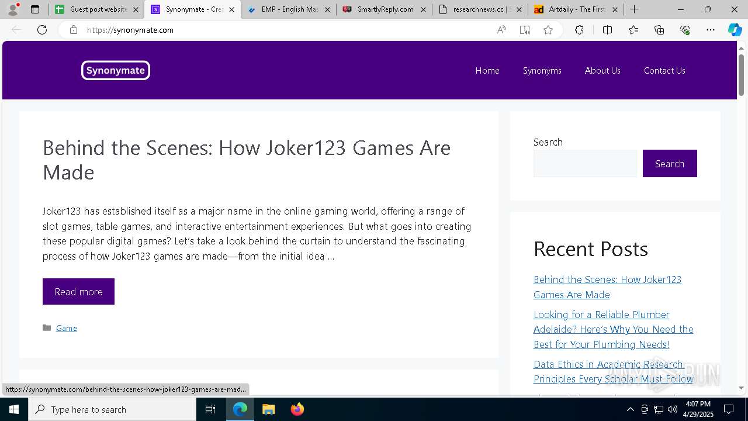This screenshot has width=748, height=421.
Task: View site information lock icon
Action: click(x=74, y=30)
